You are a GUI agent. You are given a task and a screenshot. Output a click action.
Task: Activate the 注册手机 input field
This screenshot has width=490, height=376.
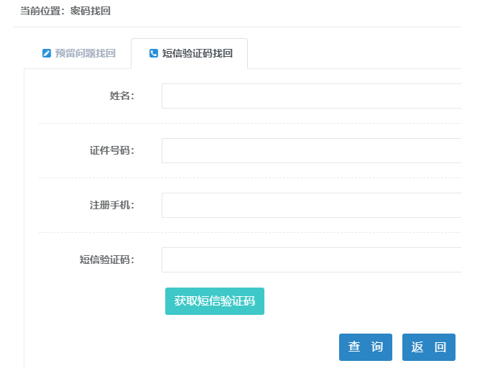(310, 205)
